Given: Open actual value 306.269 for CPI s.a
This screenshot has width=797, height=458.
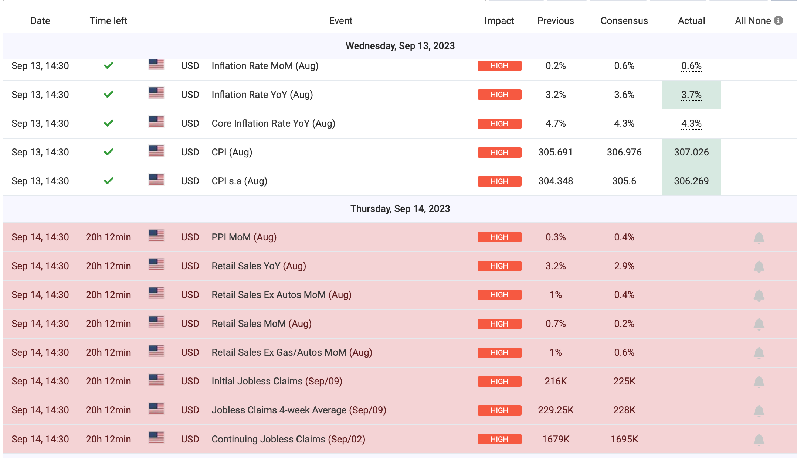Looking at the screenshot, I should pyautogui.click(x=691, y=181).
